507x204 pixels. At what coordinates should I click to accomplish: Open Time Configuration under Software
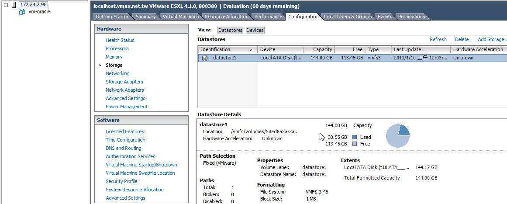125,140
